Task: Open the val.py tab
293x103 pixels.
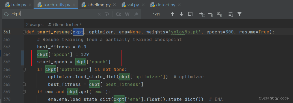Action: [131, 5]
